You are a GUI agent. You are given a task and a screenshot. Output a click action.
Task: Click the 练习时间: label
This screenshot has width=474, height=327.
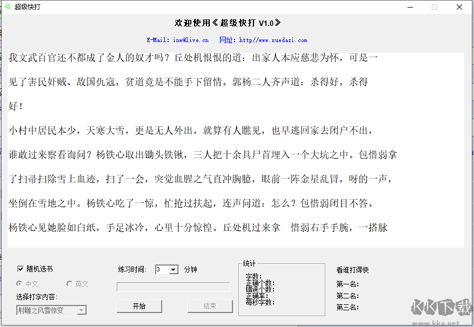(x=132, y=269)
